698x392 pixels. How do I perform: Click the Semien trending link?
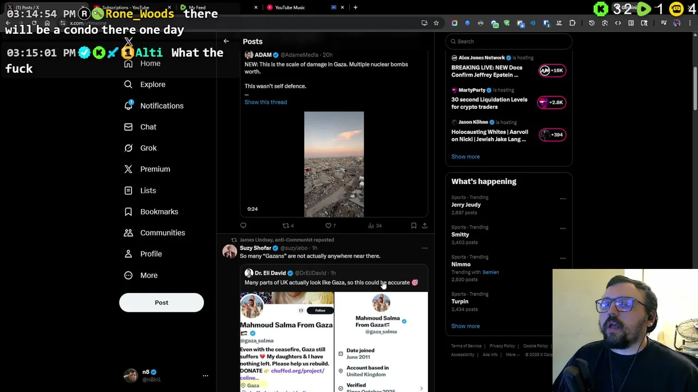click(490, 272)
